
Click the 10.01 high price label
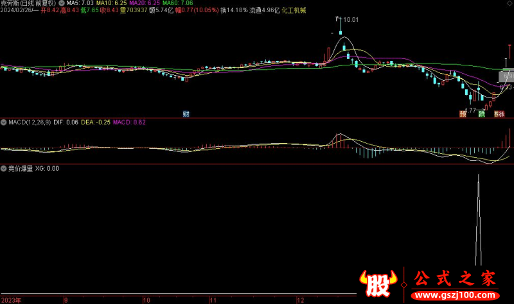point(350,21)
